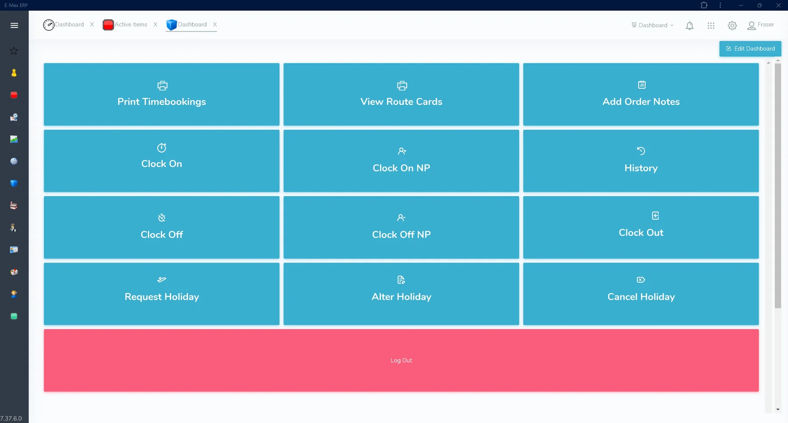The width and height of the screenshot is (788, 423).
Task: Open favourites star in the sidebar
Action: [14, 51]
